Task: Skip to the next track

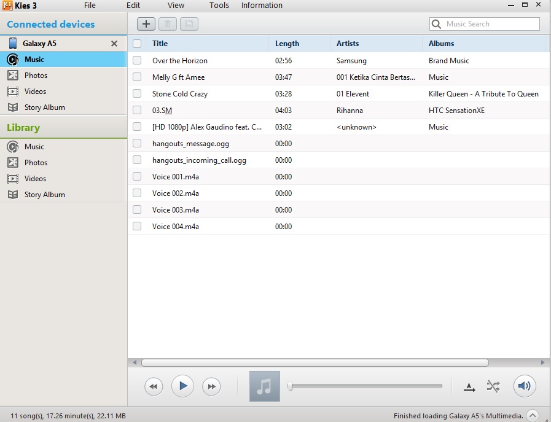Action: click(x=211, y=386)
